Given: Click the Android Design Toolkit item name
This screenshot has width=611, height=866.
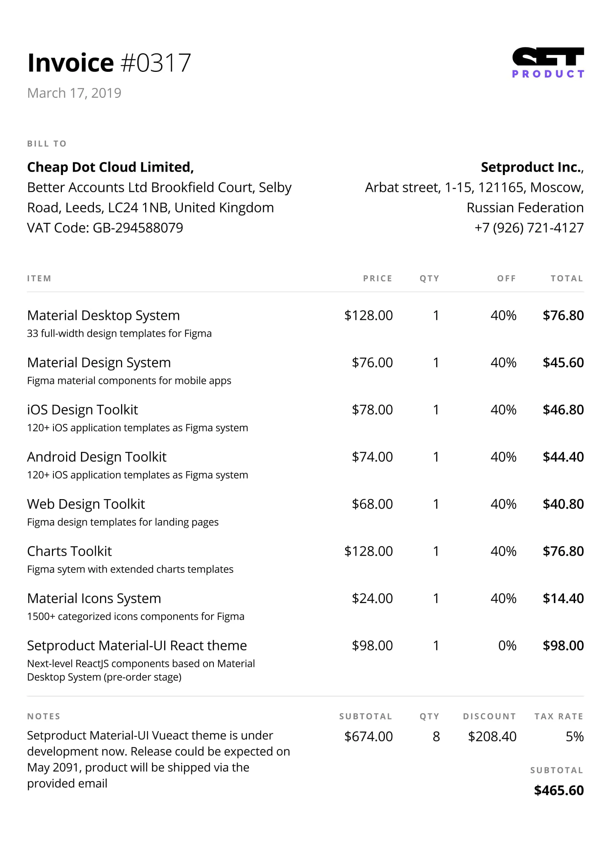Looking at the screenshot, I should click(97, 457).
